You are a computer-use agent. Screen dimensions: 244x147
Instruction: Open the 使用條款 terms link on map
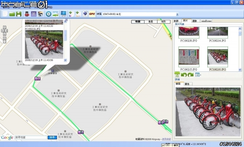point(166,139)
